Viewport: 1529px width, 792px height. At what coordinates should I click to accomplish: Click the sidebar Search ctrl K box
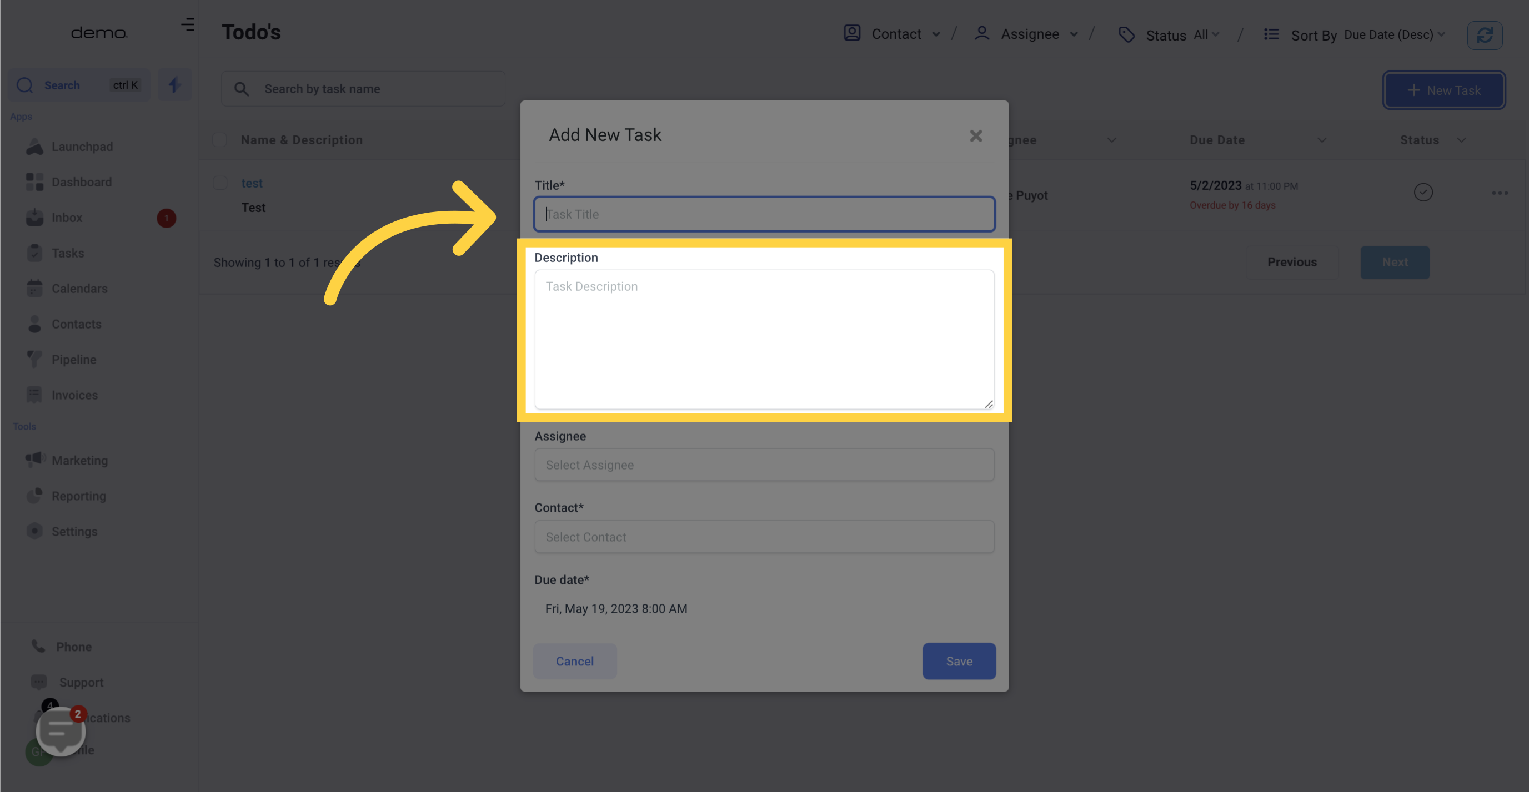[x=79, y=85]
